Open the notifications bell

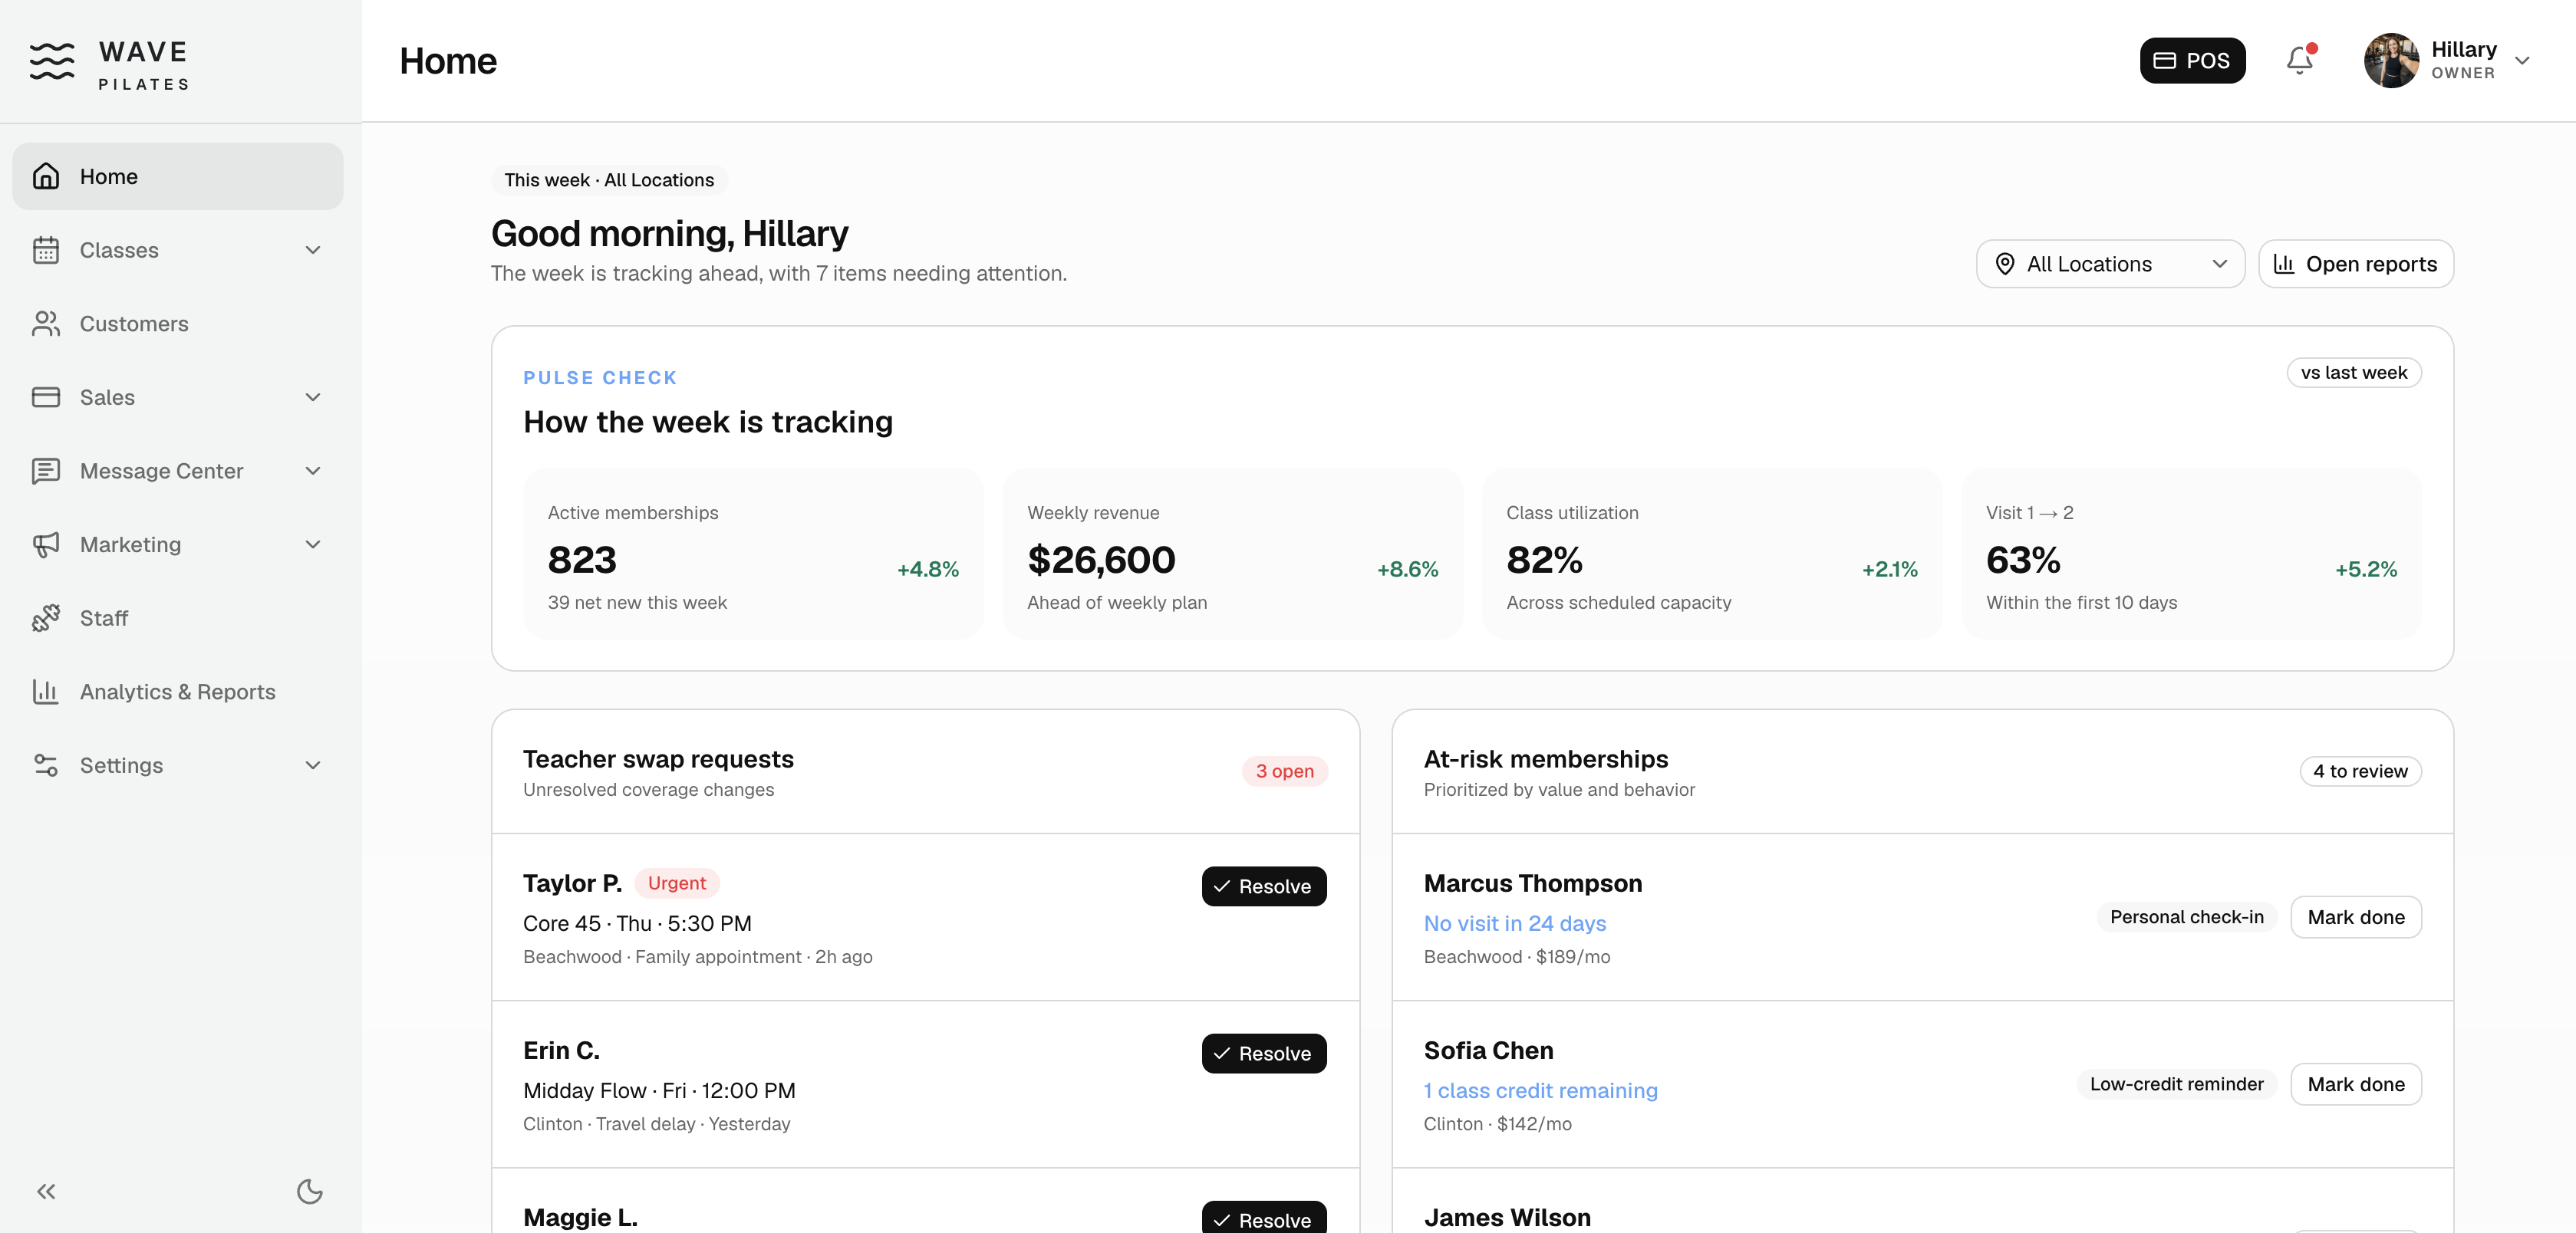coord(2300,60)
